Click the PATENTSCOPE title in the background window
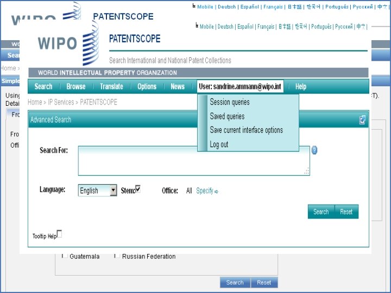 123,16
